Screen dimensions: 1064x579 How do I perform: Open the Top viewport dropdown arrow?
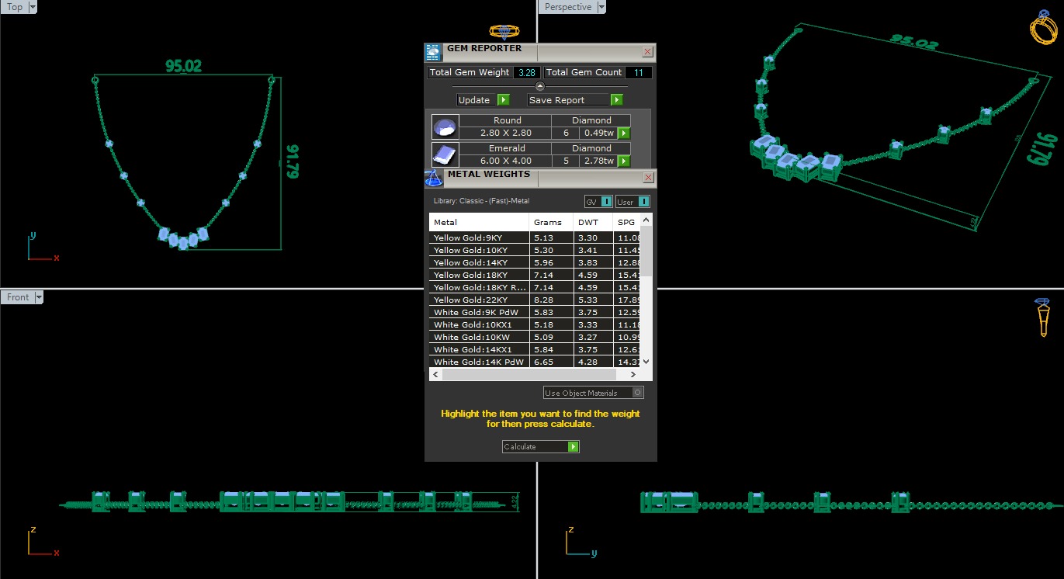tap(33, 7)
